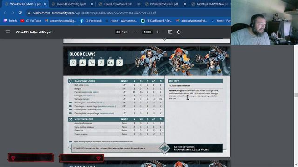
Task: Click the FACTION: Oath of Moment line
Action: 180,86
